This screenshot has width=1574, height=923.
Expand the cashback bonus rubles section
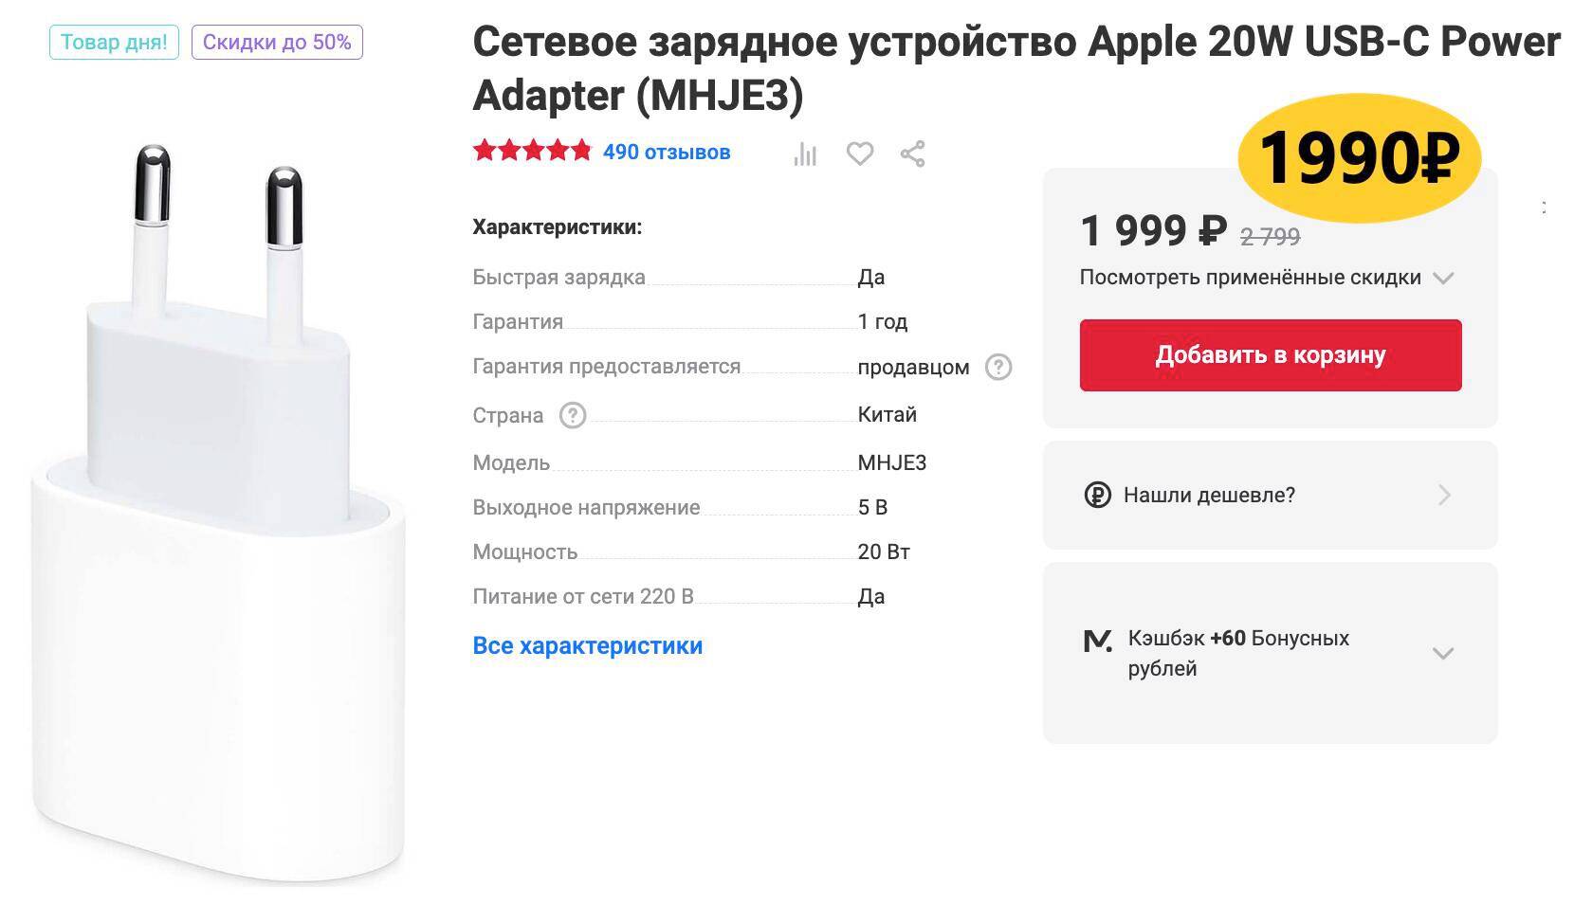[1443, 653]
